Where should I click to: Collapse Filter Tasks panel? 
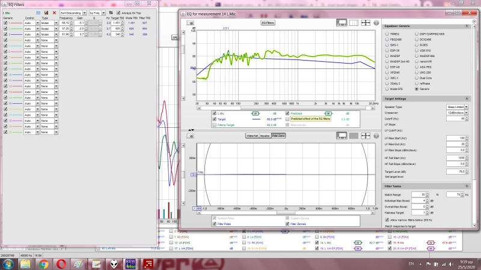pyautogui.click(x=467, y=186)
